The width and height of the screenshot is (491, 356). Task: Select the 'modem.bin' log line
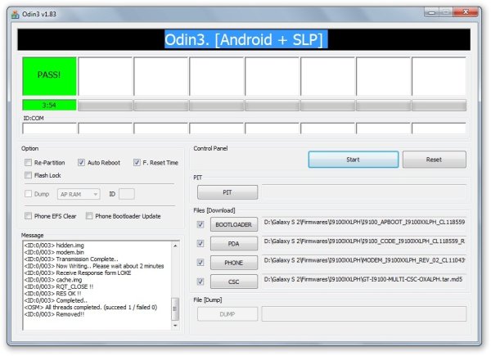[54, 252]
